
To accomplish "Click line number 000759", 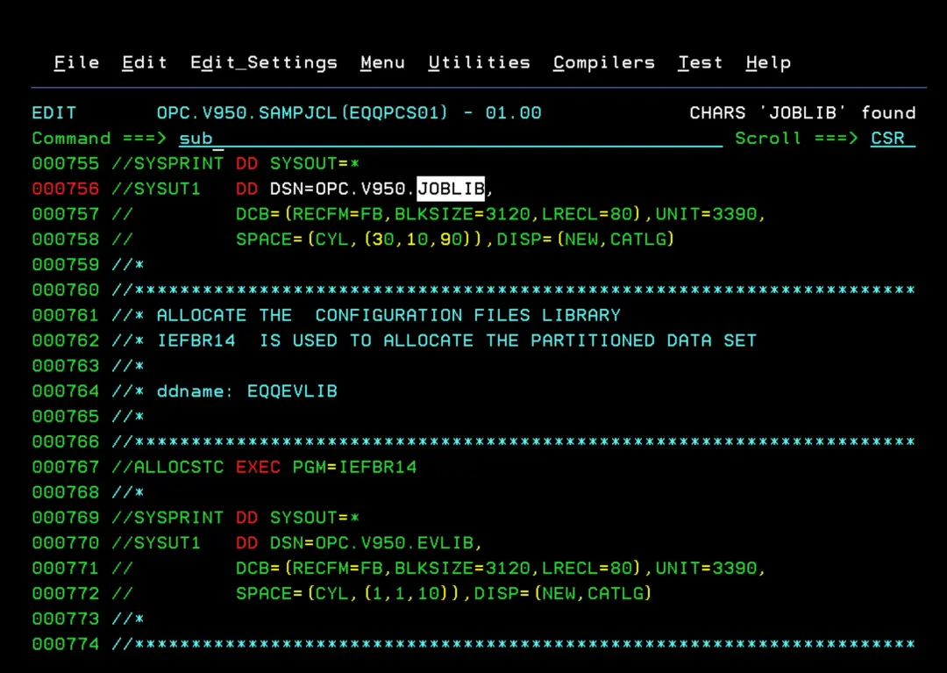I will point(65,265).
